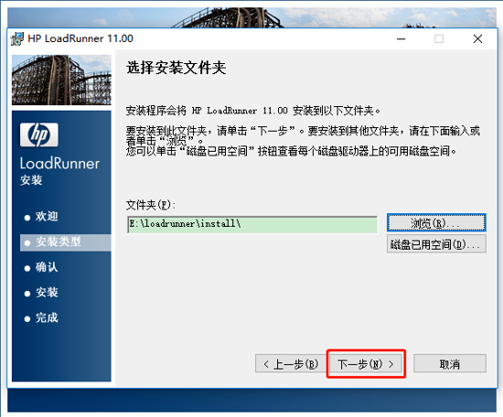This screenshot has width=503, height=417.
Task: Click the HP LoadRunner 11.00 window title text
Action: [x=80, y=38]
